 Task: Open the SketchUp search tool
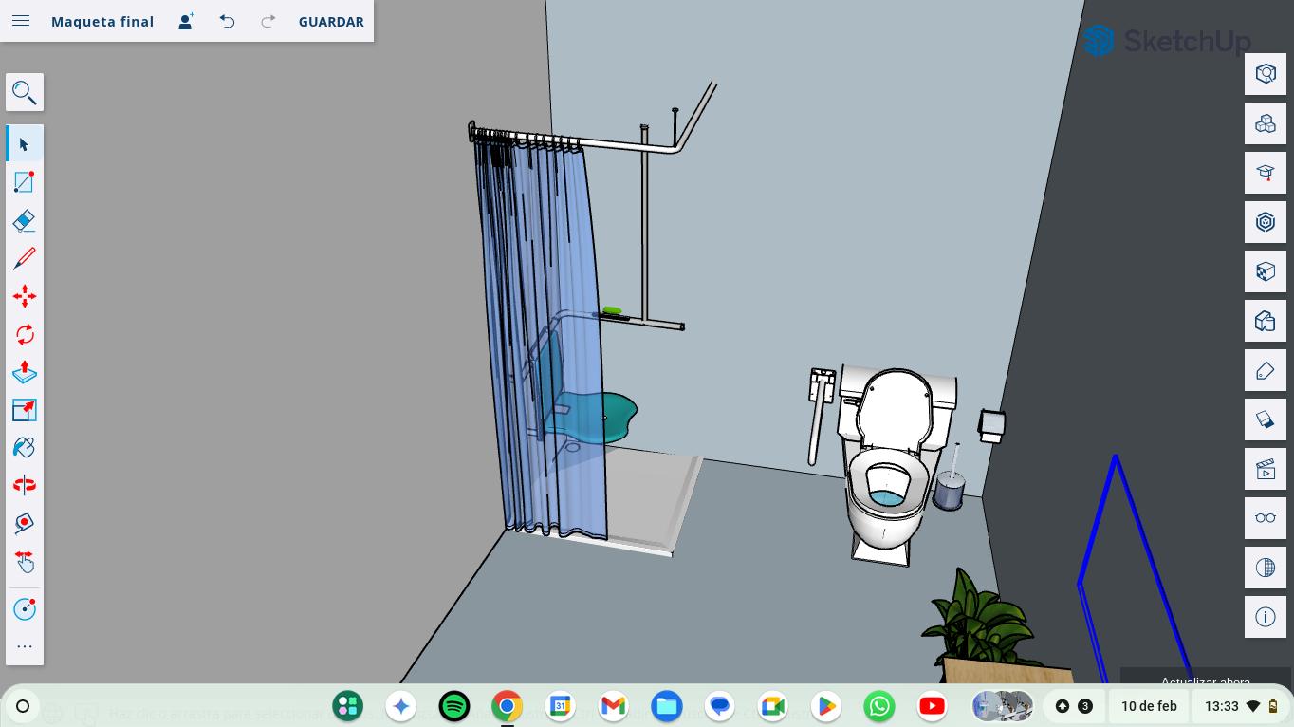[25, 93]
